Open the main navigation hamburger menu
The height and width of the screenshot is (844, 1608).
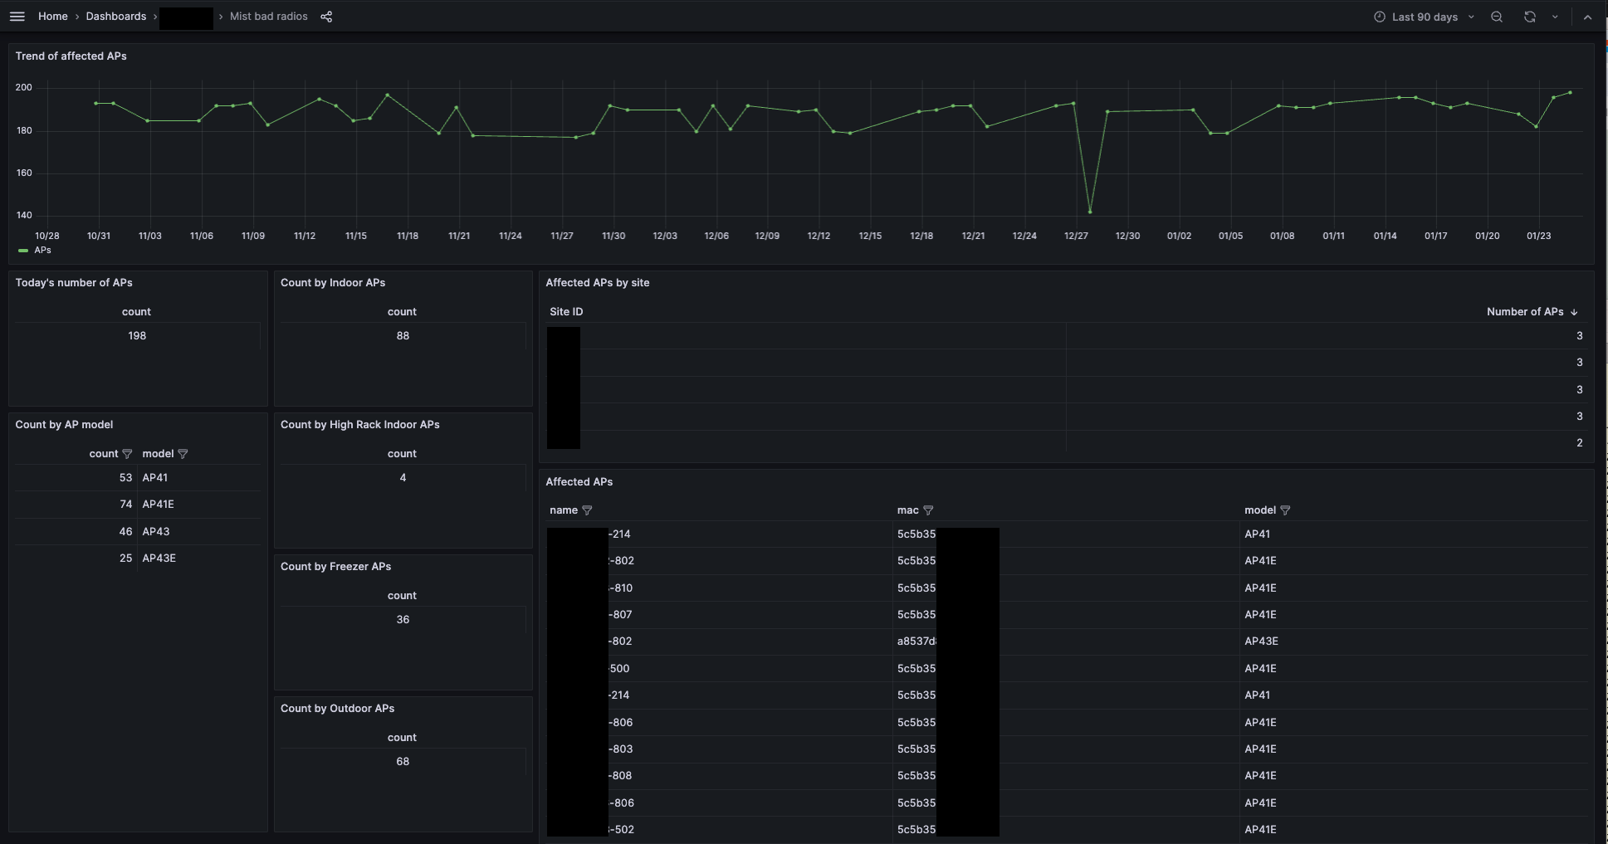[x=17, y=16]
